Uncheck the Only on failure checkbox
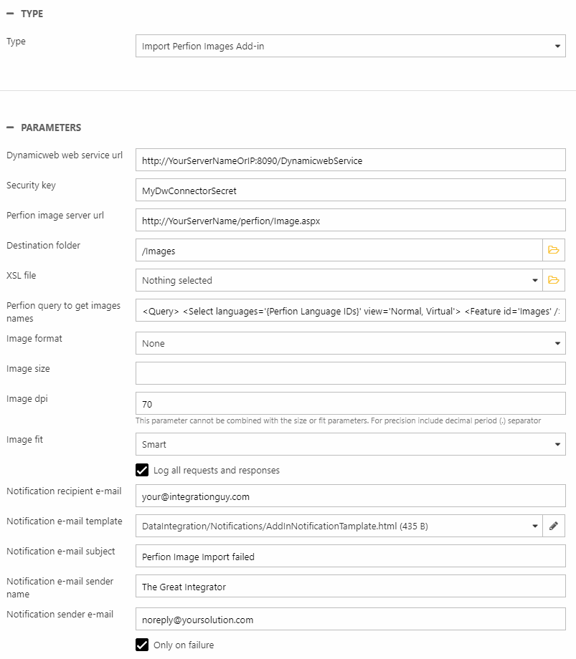Viewport: 576px width, 659px height. tap(142, 645)
